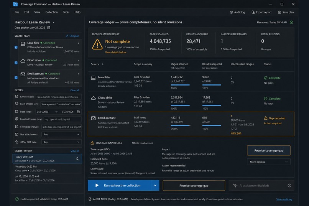
Task: Click Run exhaustive collection button
Action: click(120, 185)
